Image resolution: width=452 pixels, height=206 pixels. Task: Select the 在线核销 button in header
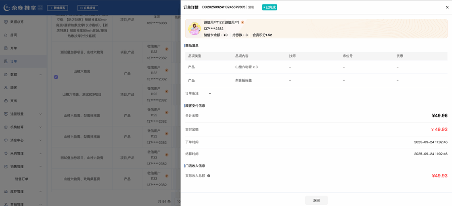(88, 8)
